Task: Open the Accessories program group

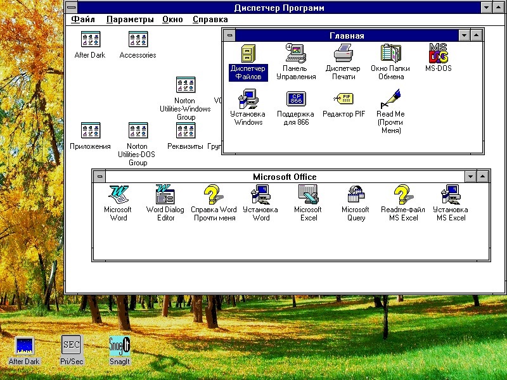Action: tap(138, 39)
